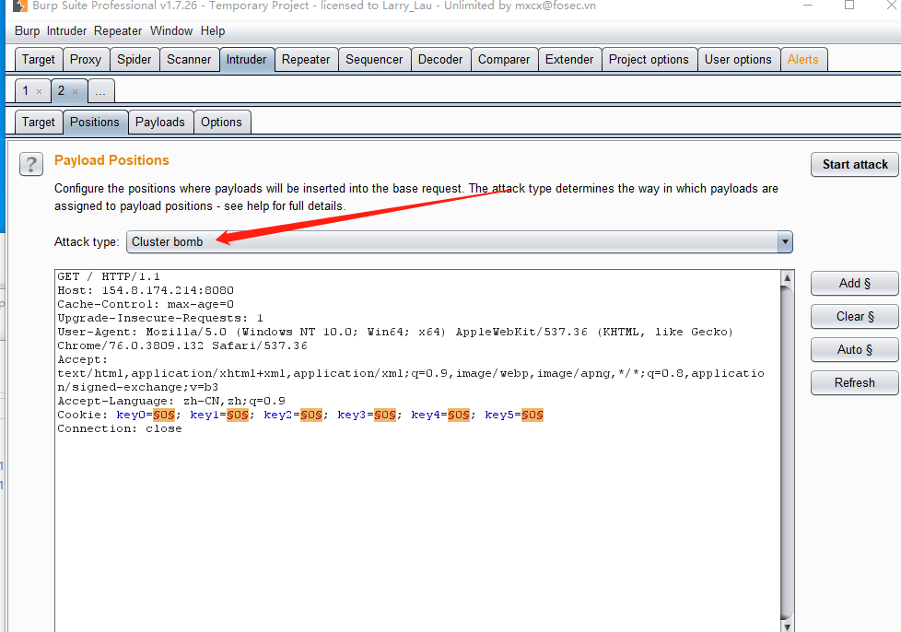Close Intruder attack tab 2
The height and width of the screenshot is (632, 901).
75,91
